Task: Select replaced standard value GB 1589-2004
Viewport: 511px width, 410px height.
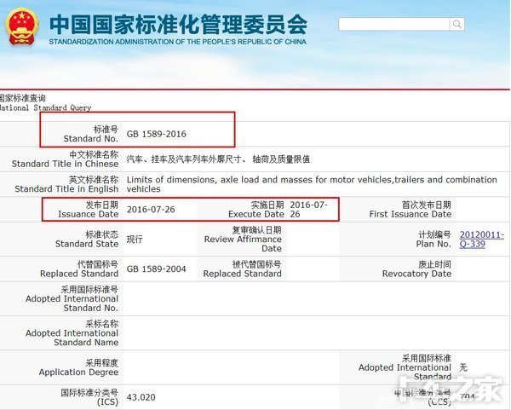Action: coord(157,269)
